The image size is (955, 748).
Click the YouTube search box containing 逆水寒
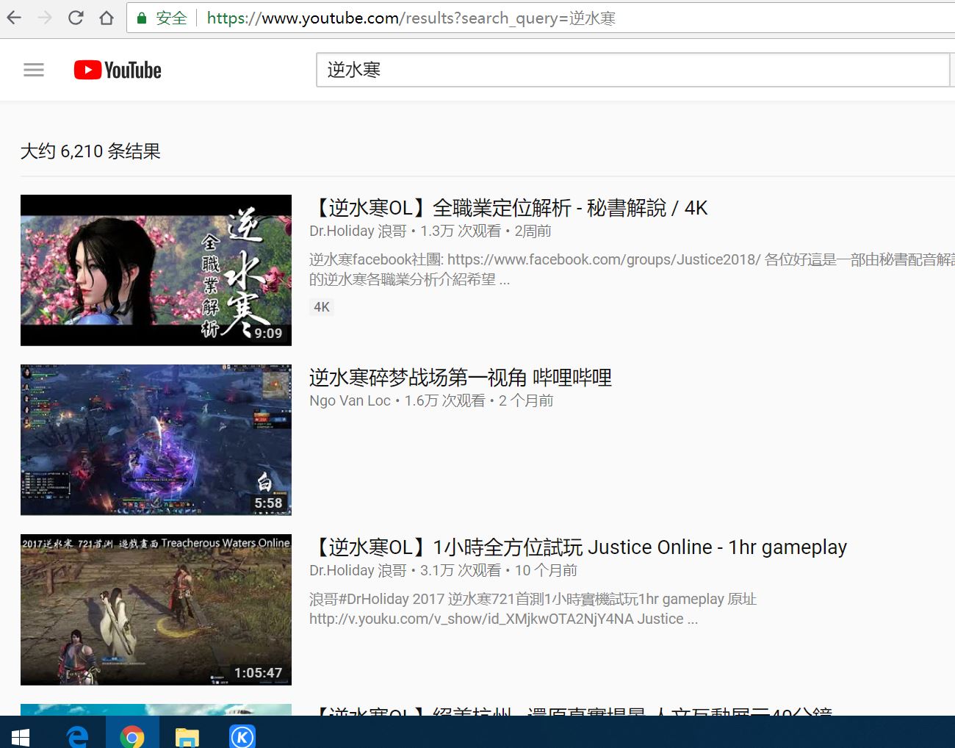633,70
